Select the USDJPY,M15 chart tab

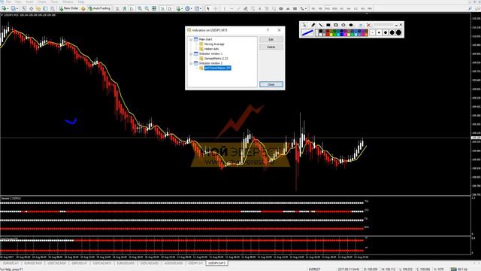(217, 263)
